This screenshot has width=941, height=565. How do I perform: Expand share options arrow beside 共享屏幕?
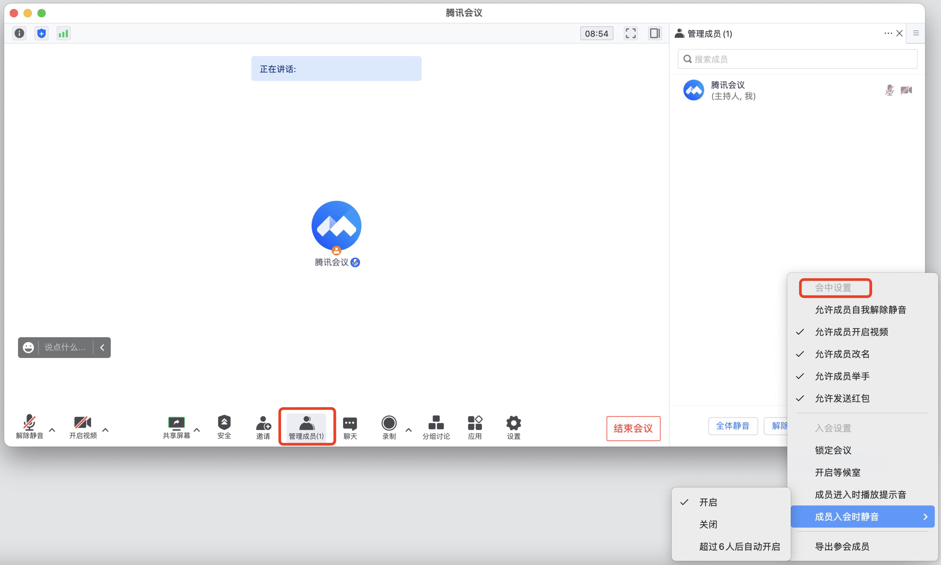pyautogui.click(x=197, y=430)
